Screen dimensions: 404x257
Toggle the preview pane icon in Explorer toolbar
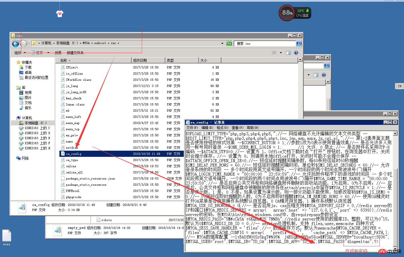click(288, 52)
